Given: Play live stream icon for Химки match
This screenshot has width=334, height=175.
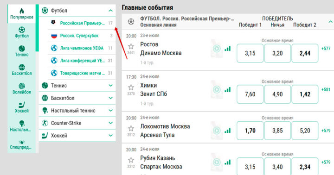Looking at the screenshot, I should click(217, 89).
